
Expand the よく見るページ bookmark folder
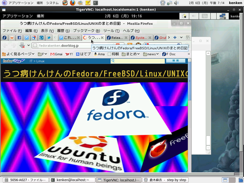[18, 54]
